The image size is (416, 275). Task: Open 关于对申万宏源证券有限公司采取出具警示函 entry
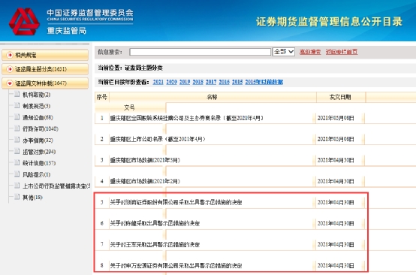[176, 265]
